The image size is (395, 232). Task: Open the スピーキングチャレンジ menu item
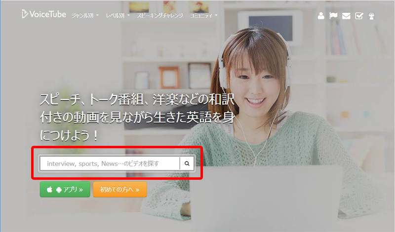[x=159, y=15]
